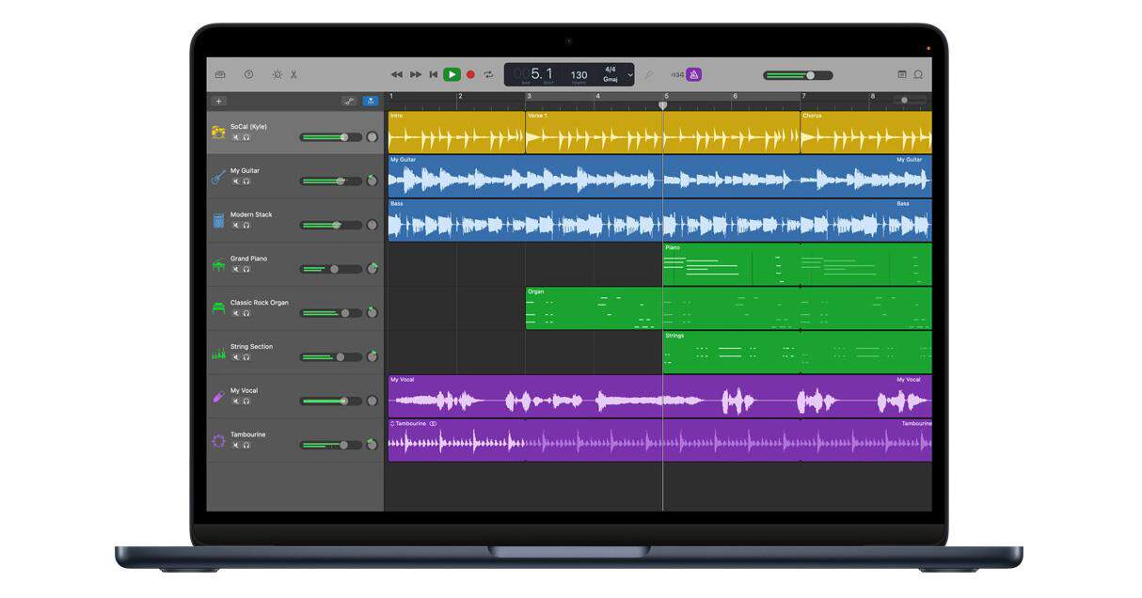1142x598 pixels.
Task: Toggle the Cycle loop button
Action: pyautogui.click(x=488, y=74)
